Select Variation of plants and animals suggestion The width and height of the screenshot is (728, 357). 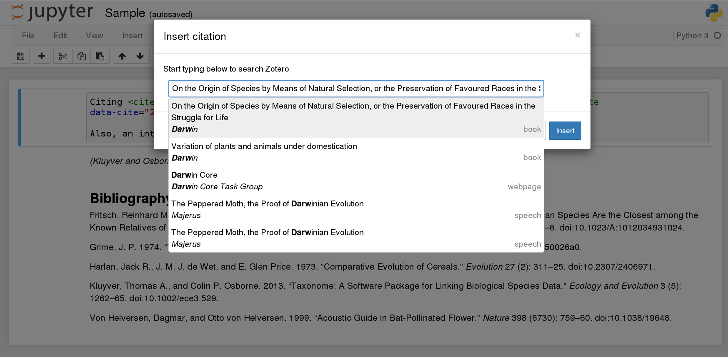356,152
